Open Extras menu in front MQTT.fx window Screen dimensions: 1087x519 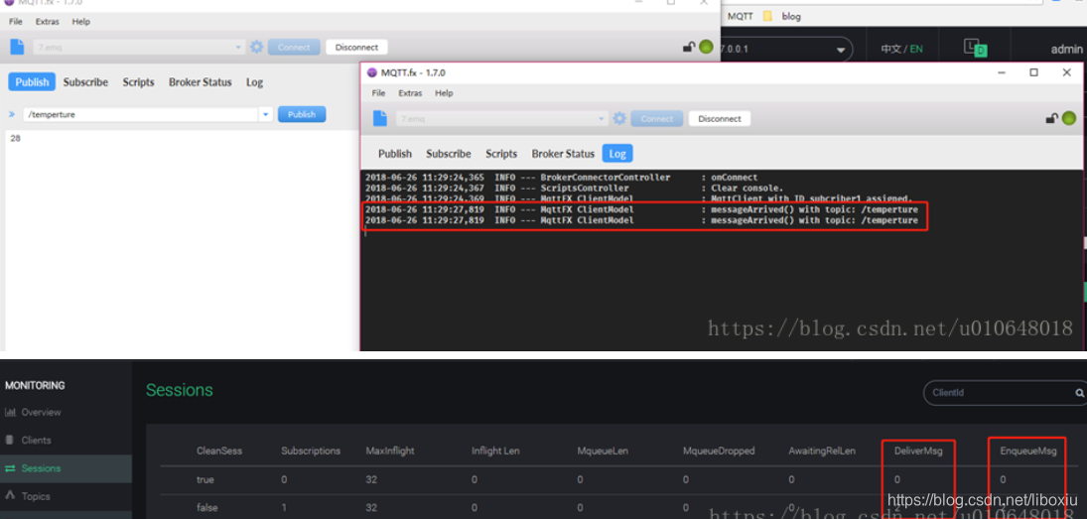pos(410,93)
